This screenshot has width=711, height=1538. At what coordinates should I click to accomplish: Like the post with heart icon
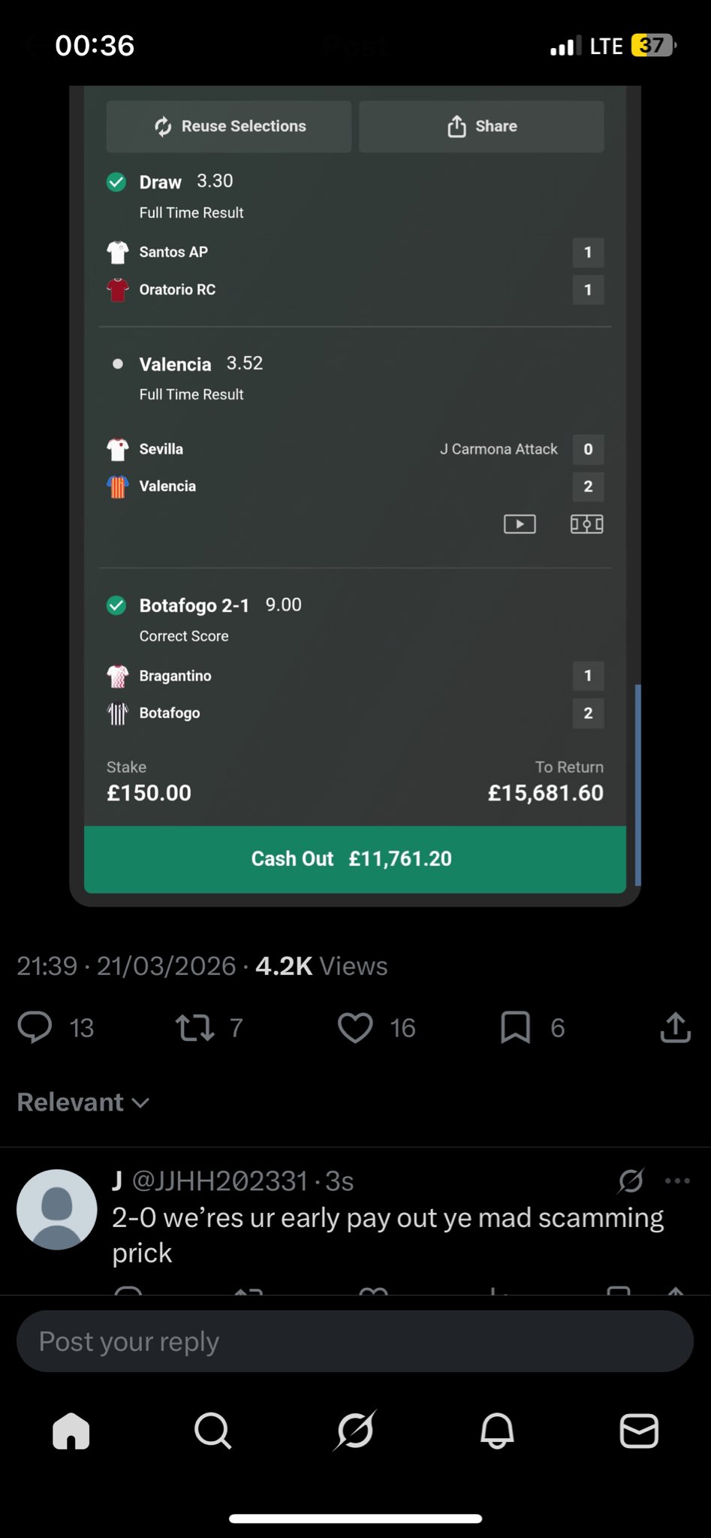[355, 1027]
